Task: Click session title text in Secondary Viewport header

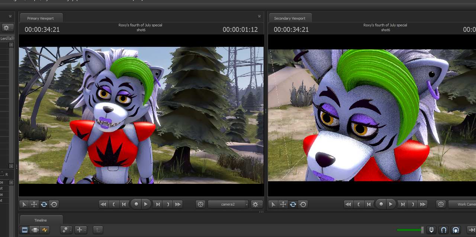Action: [385, 25]
